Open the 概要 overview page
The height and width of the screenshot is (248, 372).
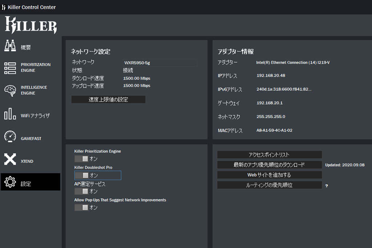[x=26, y=48]
